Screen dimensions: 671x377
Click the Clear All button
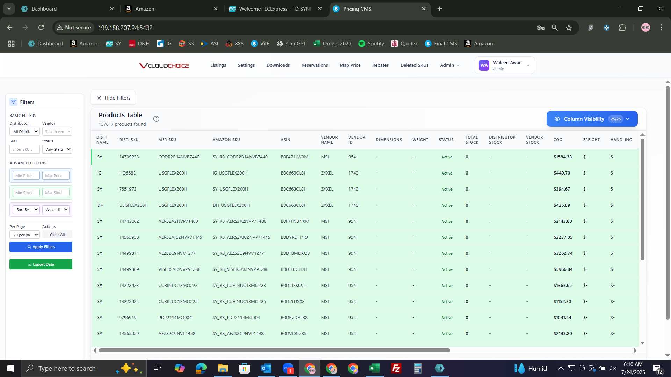tap(57, 235)
